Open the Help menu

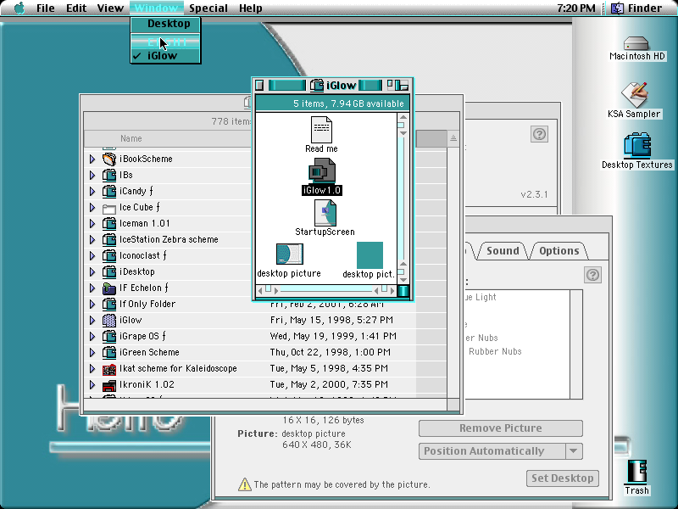pyautogui.click(x=251, y=8)
